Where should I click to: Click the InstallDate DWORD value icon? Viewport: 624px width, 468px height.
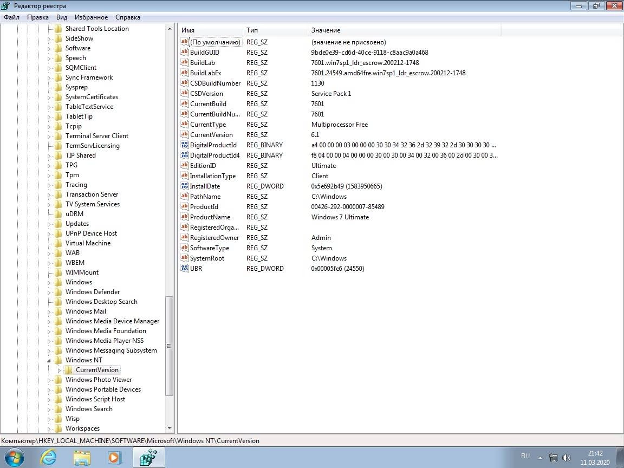[x=184, y=186]
